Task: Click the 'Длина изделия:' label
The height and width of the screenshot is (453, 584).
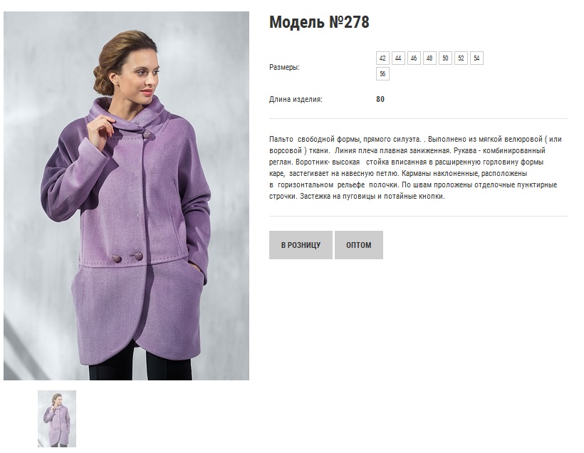Action: point(296,100)
